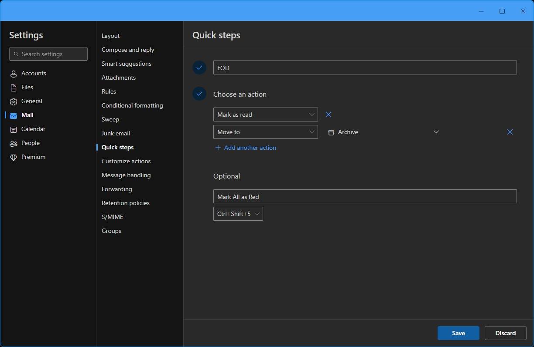Click Add another action link

246,148
